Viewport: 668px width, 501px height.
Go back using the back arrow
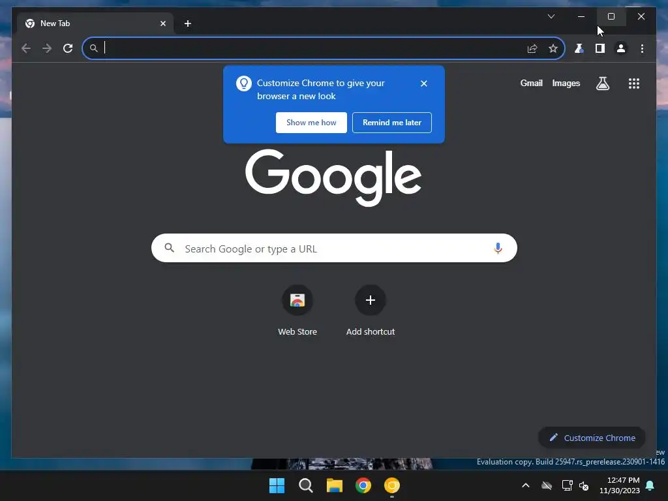[x=26, y=48]
